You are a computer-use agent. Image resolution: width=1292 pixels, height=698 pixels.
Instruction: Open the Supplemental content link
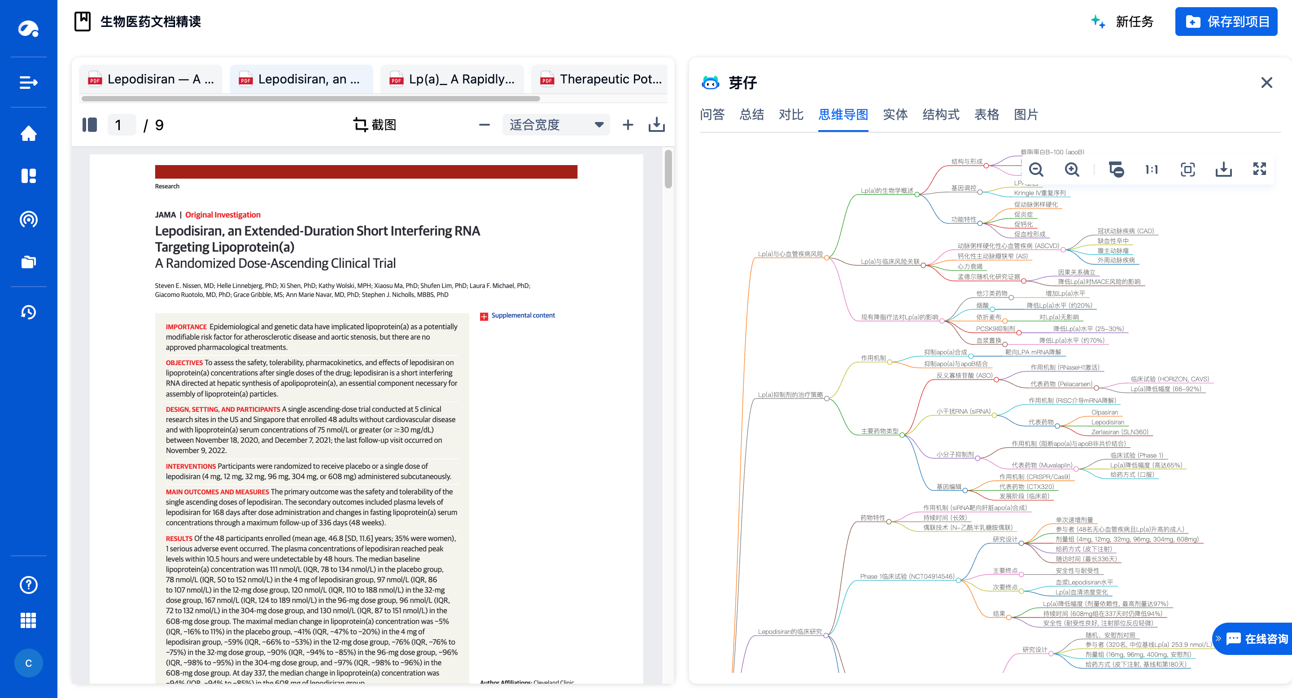[x=523, y=315]
